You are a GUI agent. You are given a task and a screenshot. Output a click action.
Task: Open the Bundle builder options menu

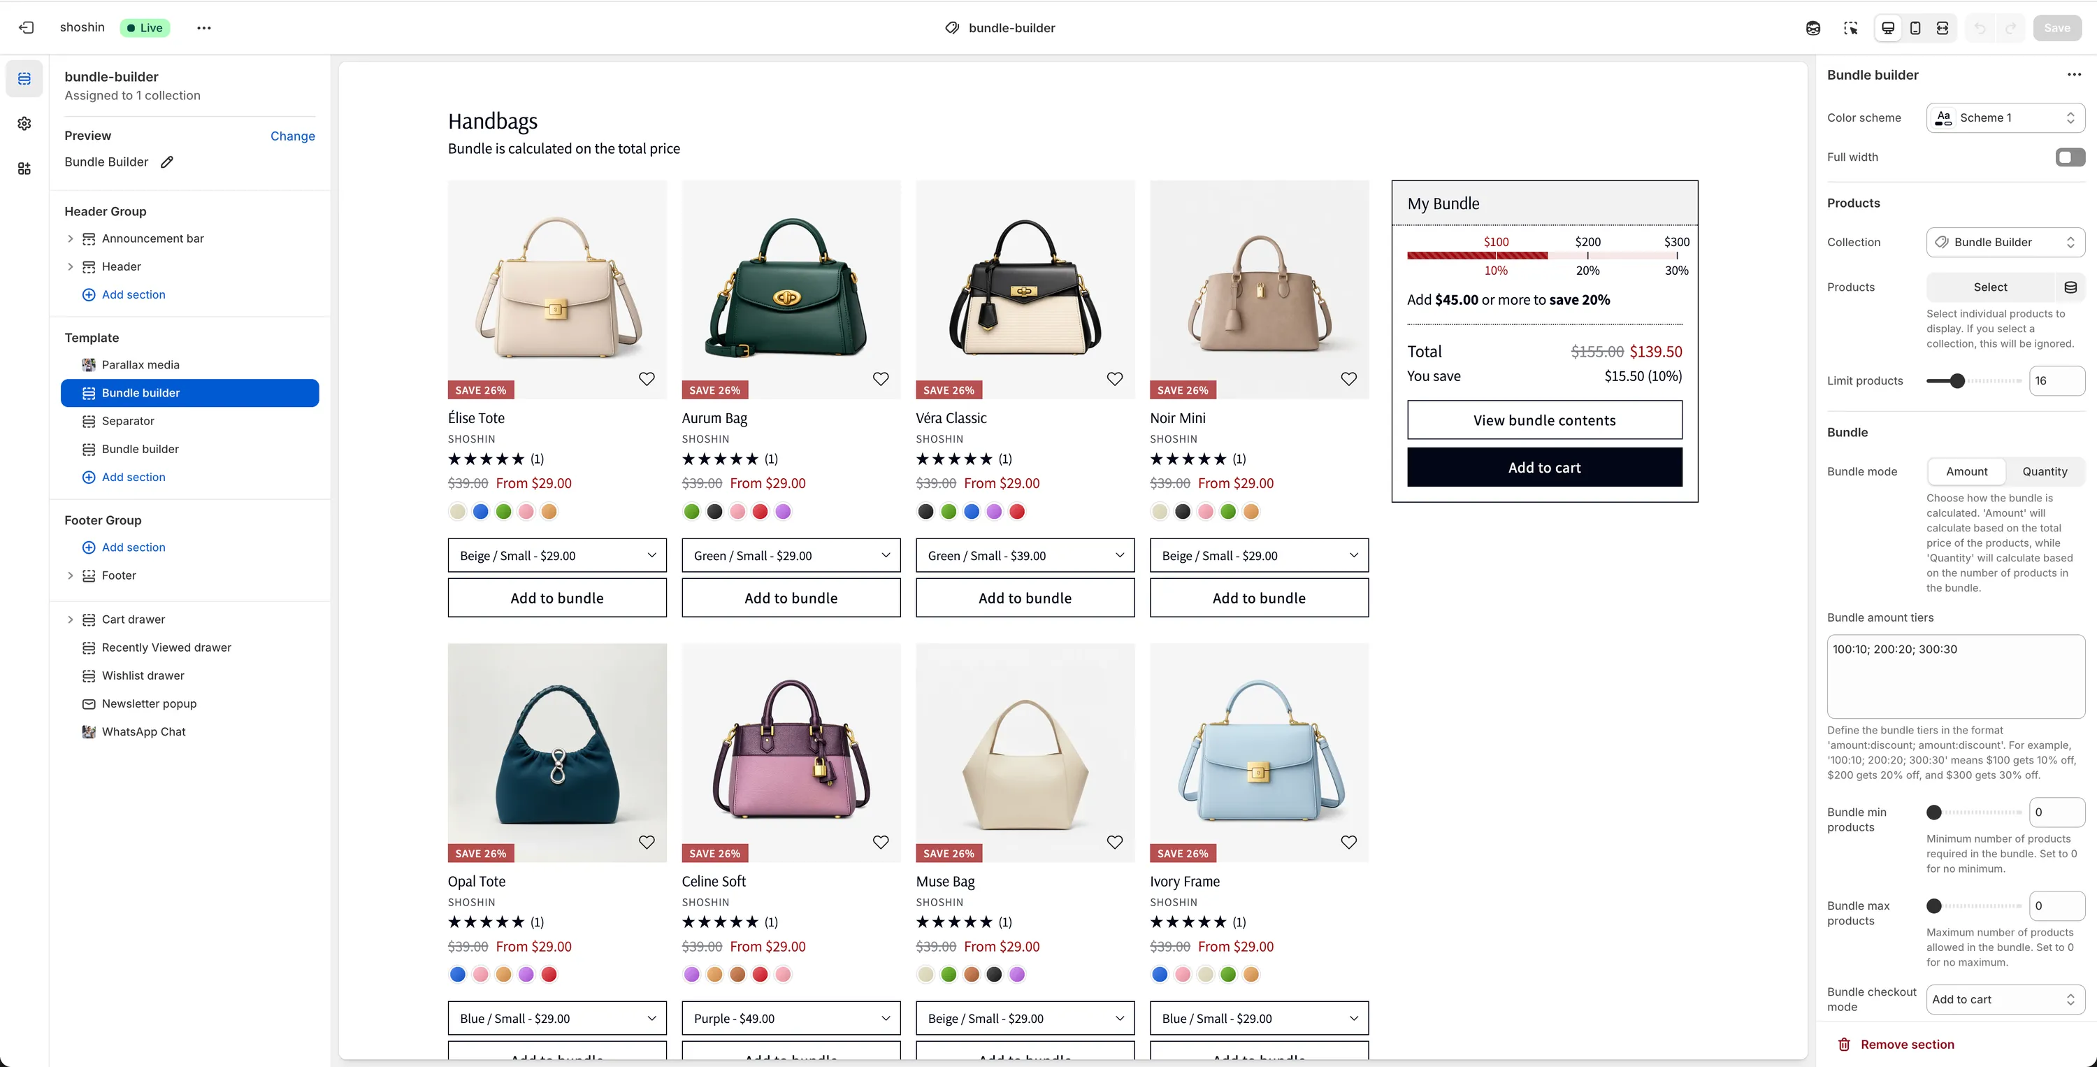point(2073,74)
